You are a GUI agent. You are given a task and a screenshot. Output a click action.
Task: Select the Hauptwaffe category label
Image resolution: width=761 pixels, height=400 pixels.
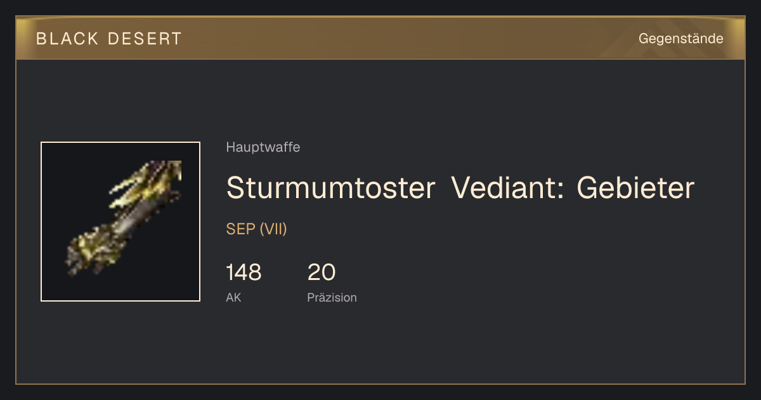(x=263, y=147)
